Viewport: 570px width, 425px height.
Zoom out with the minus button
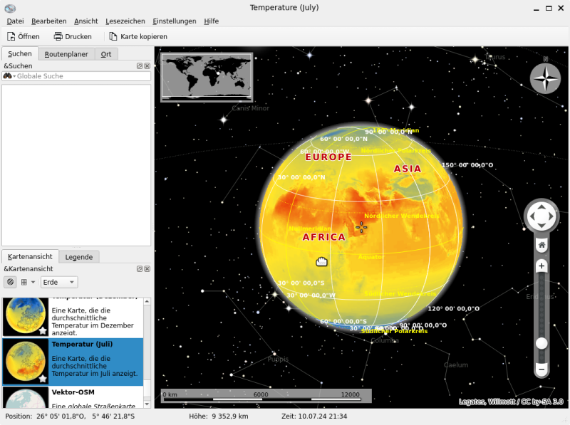(541, 369)
